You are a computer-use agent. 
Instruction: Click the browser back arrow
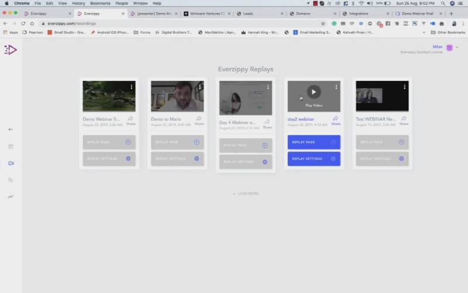coord(5,23)
